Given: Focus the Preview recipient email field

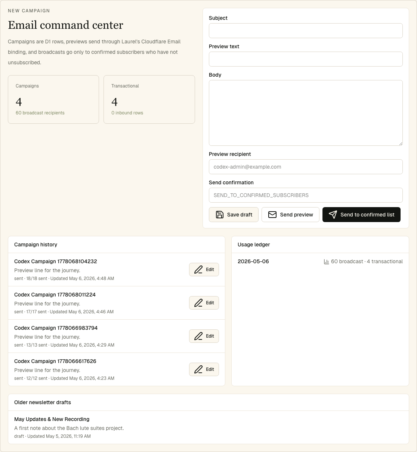Looking at the screenshot, I should 306,167.
